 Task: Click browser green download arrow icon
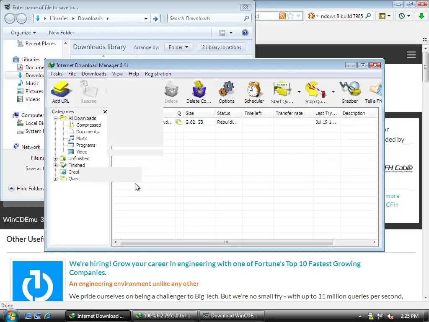[x=421, y=16]
